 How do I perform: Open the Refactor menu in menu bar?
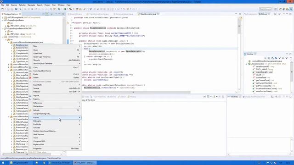pos(22,5)
